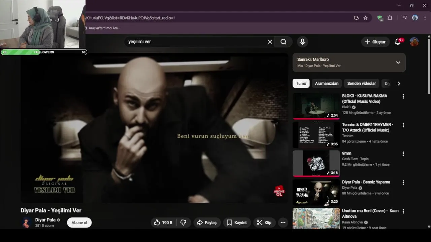This screenshot has width=431, height=242.
Task: Click the ABONE OL watermark on the video
Action: [x=279, y=191]
